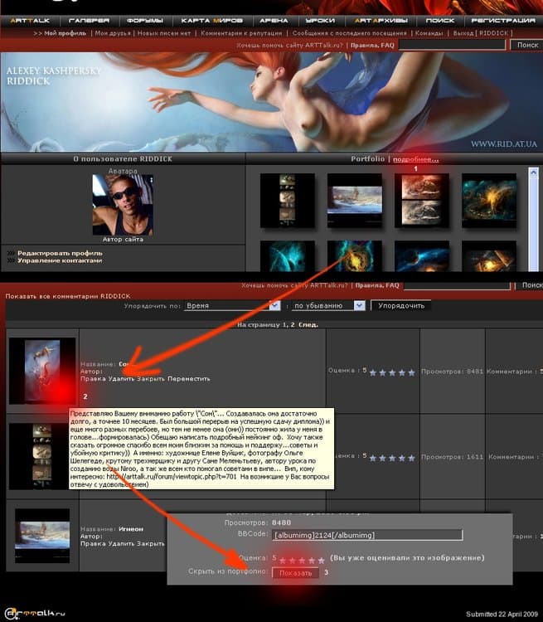
Task: Click the arrow bullet beside Редактировать профиль
Action: pyautogui.click(x=11, y=253)
